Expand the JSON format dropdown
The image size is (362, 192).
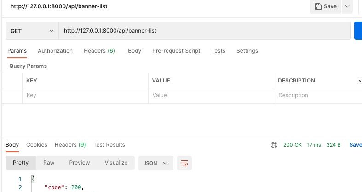coord(155,163)
